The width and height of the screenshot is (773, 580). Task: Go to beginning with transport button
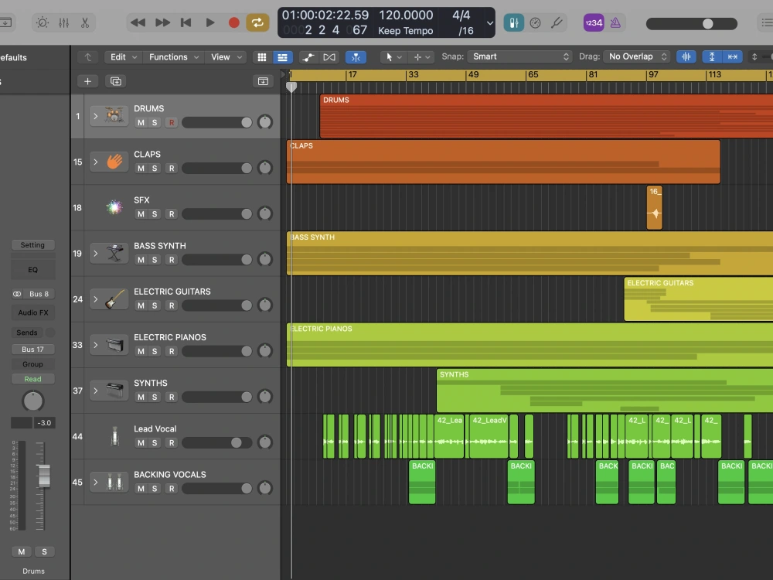click(x=186, y=22)
